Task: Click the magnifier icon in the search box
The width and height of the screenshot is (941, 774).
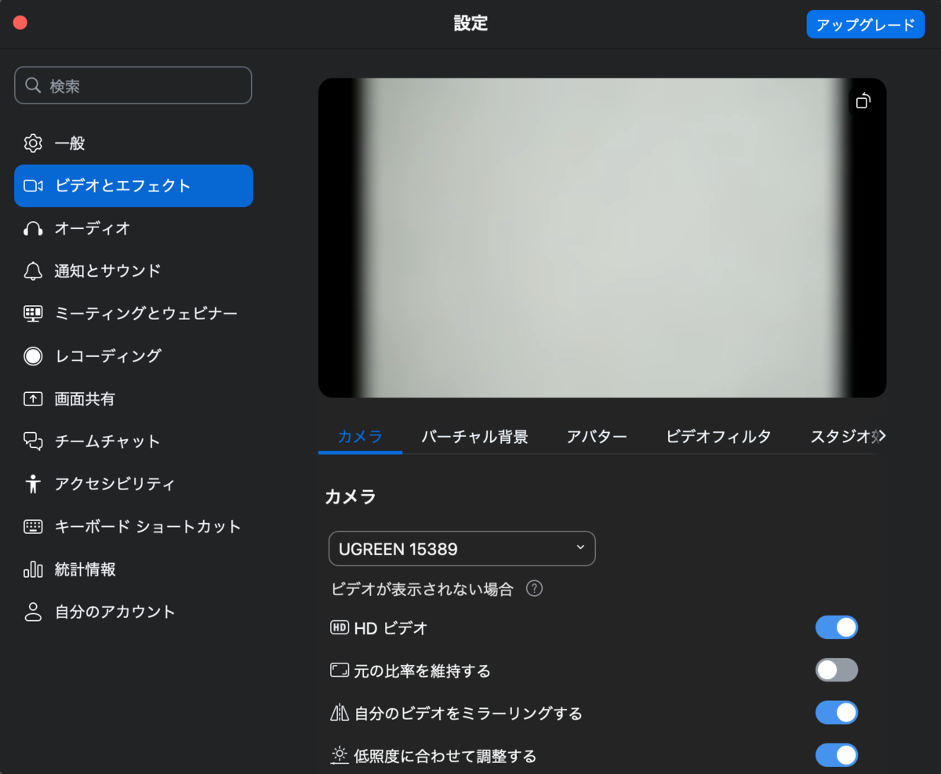Action: click(x=33, y=85)
